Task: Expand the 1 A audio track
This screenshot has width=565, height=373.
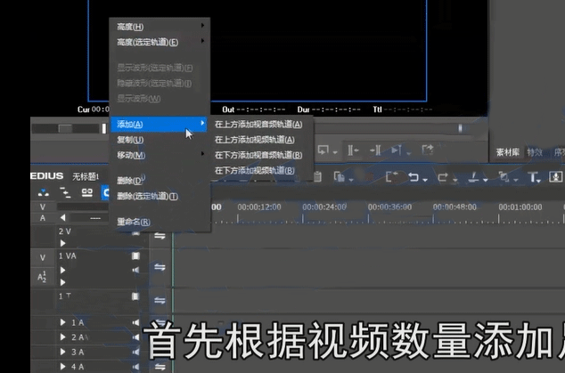Action: [62, 322]
